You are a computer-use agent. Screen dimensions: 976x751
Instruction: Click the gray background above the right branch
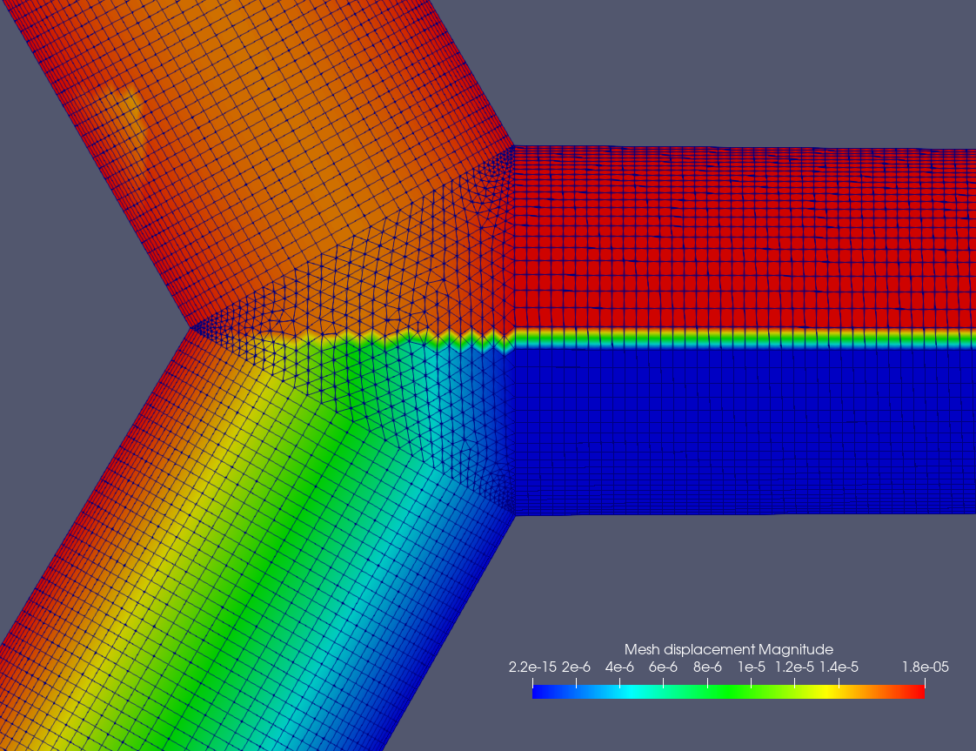(739, 70)
